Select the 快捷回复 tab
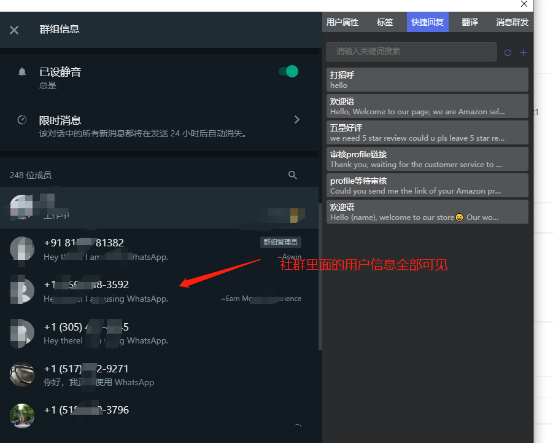This screenshot has height=443, width=553. click(428, 22)
